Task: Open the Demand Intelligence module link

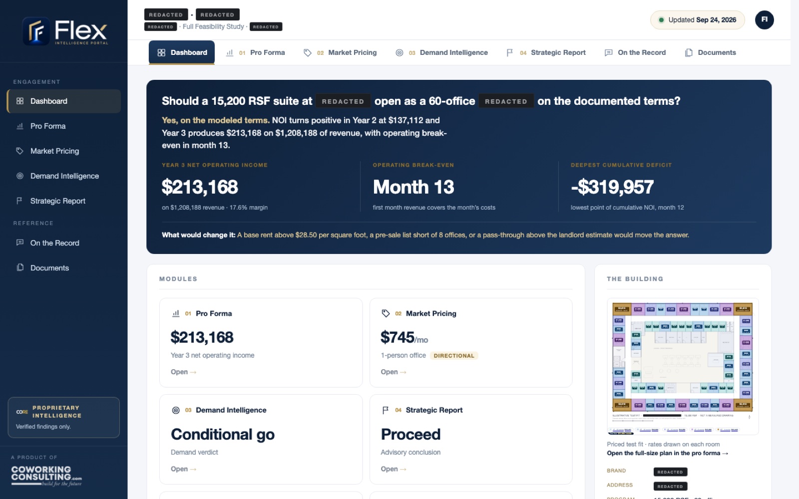Action: (x=183, y=469)
